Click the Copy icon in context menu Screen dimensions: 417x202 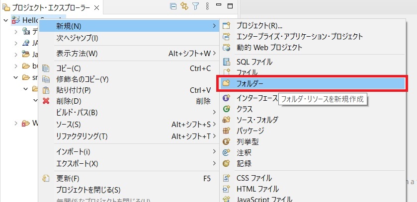click(x=46, y=68)
